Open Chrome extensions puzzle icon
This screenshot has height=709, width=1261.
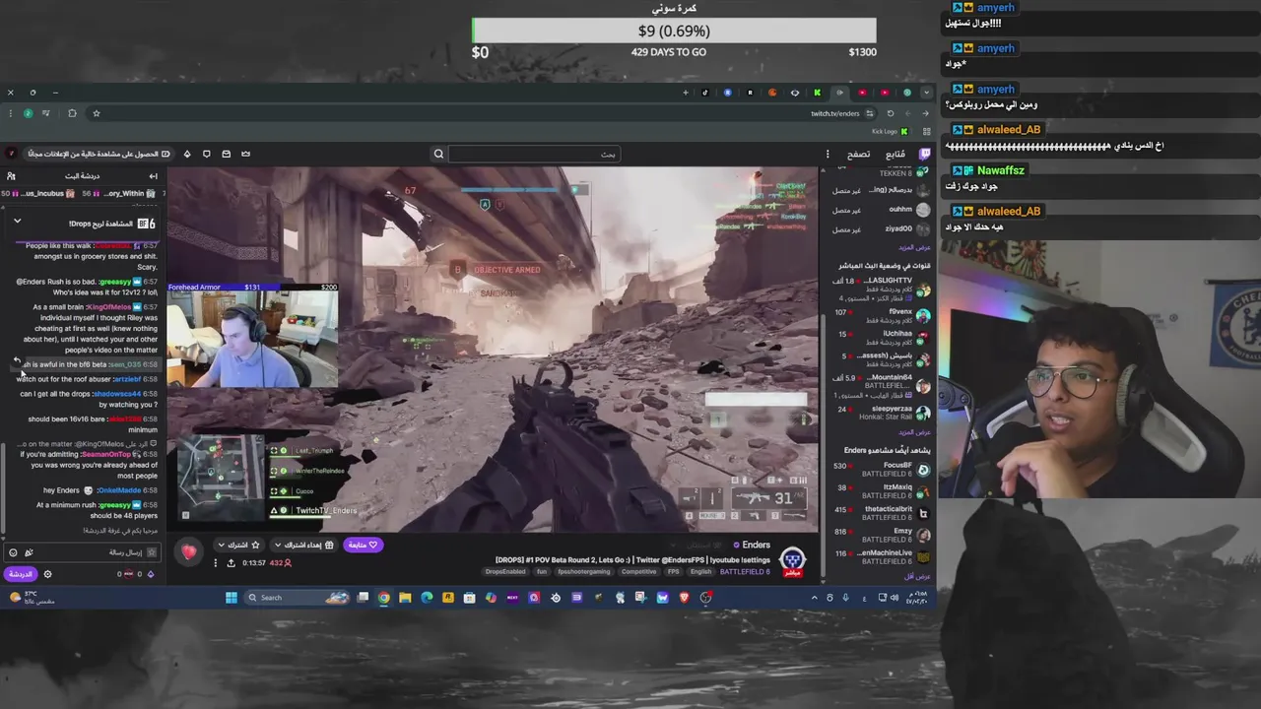point(72,113)
